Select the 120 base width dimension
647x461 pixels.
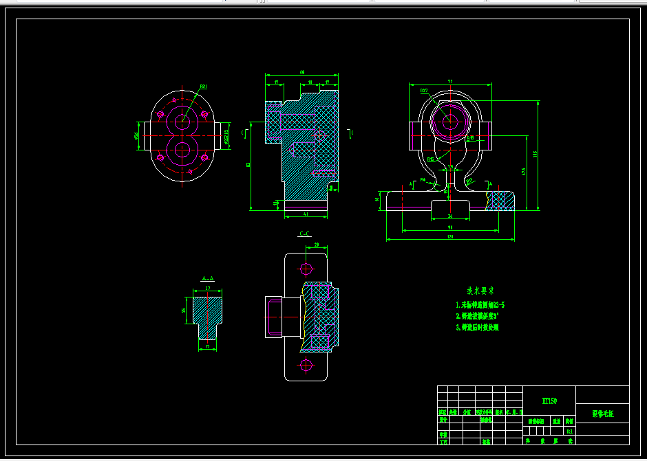click(450, 237)
